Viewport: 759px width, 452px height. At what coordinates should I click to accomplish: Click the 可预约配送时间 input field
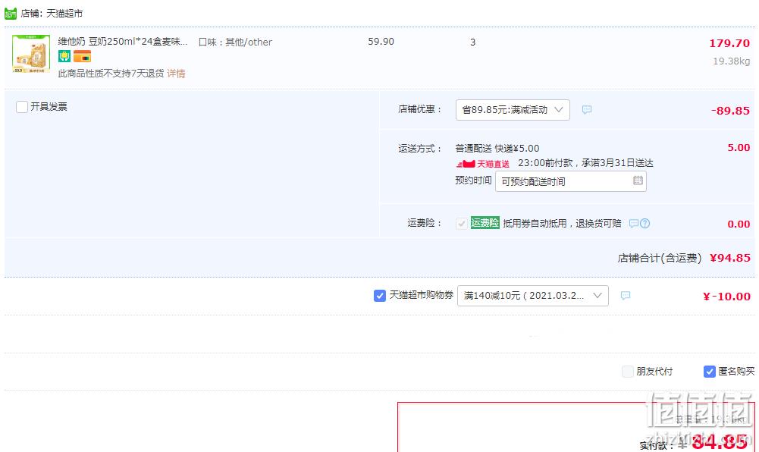(x=571, y=181)
